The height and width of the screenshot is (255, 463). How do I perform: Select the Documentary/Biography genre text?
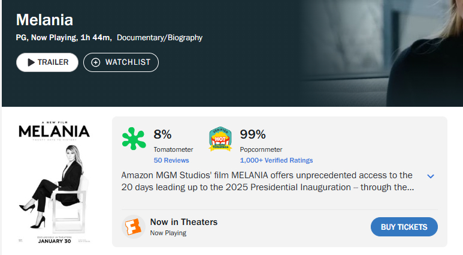tap(159, 38)
